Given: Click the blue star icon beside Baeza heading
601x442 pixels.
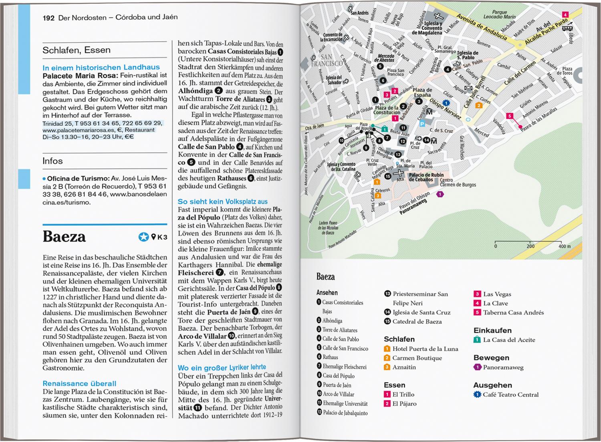Looking at the screenshot, I should [143, 237].
